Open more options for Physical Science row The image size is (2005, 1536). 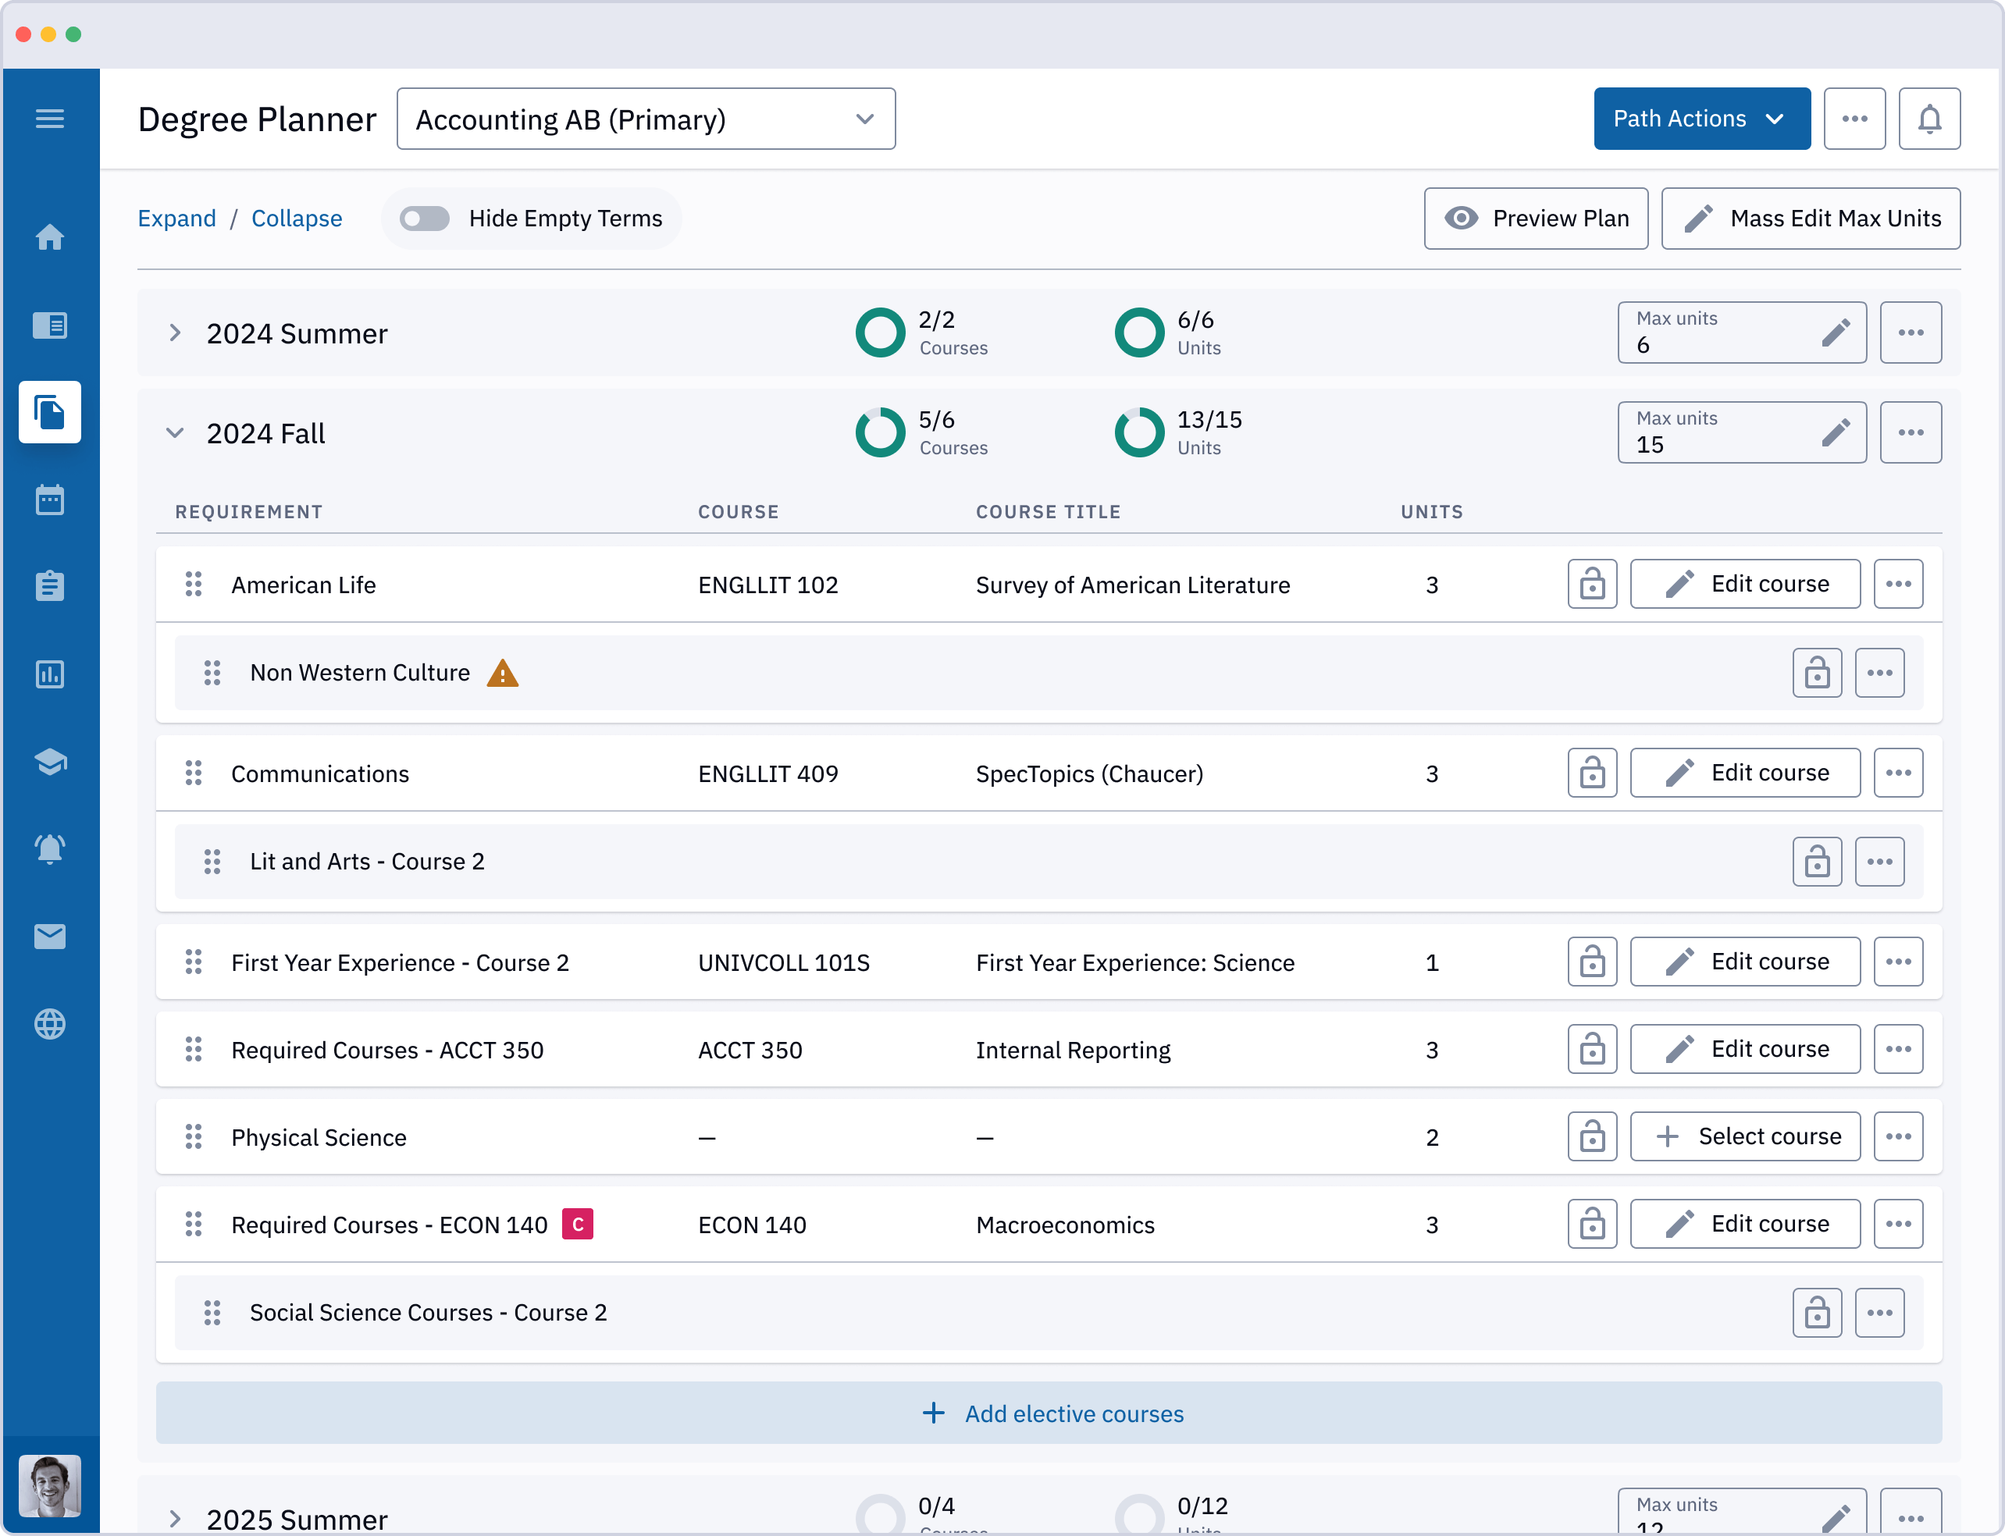pyautogui.click(x=1898, y=1136)
